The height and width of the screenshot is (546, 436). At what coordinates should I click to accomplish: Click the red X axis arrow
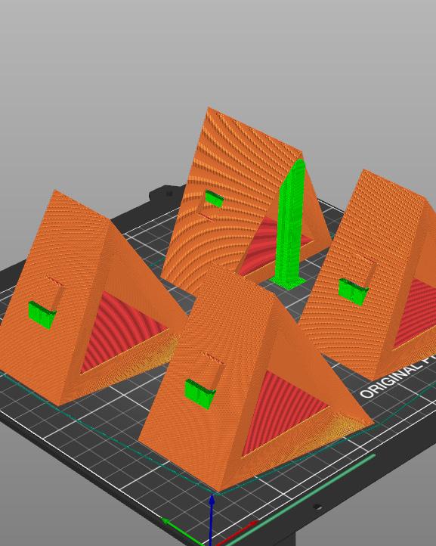237,533
